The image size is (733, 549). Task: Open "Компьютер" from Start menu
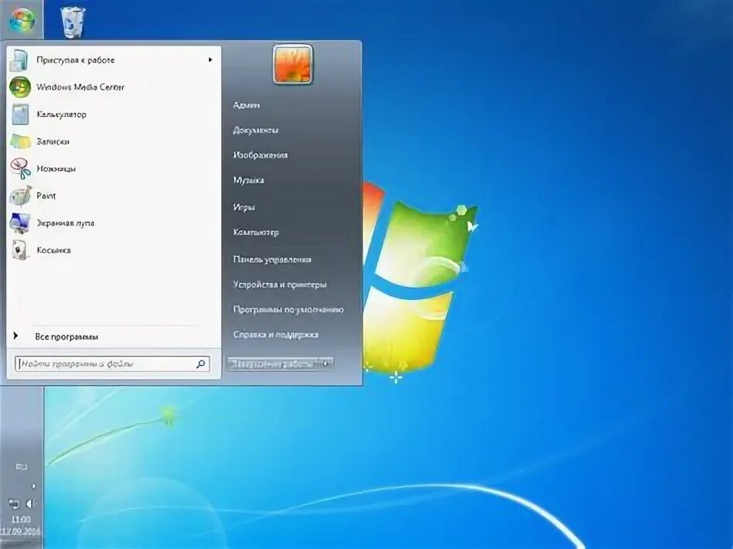click(256, 232)
